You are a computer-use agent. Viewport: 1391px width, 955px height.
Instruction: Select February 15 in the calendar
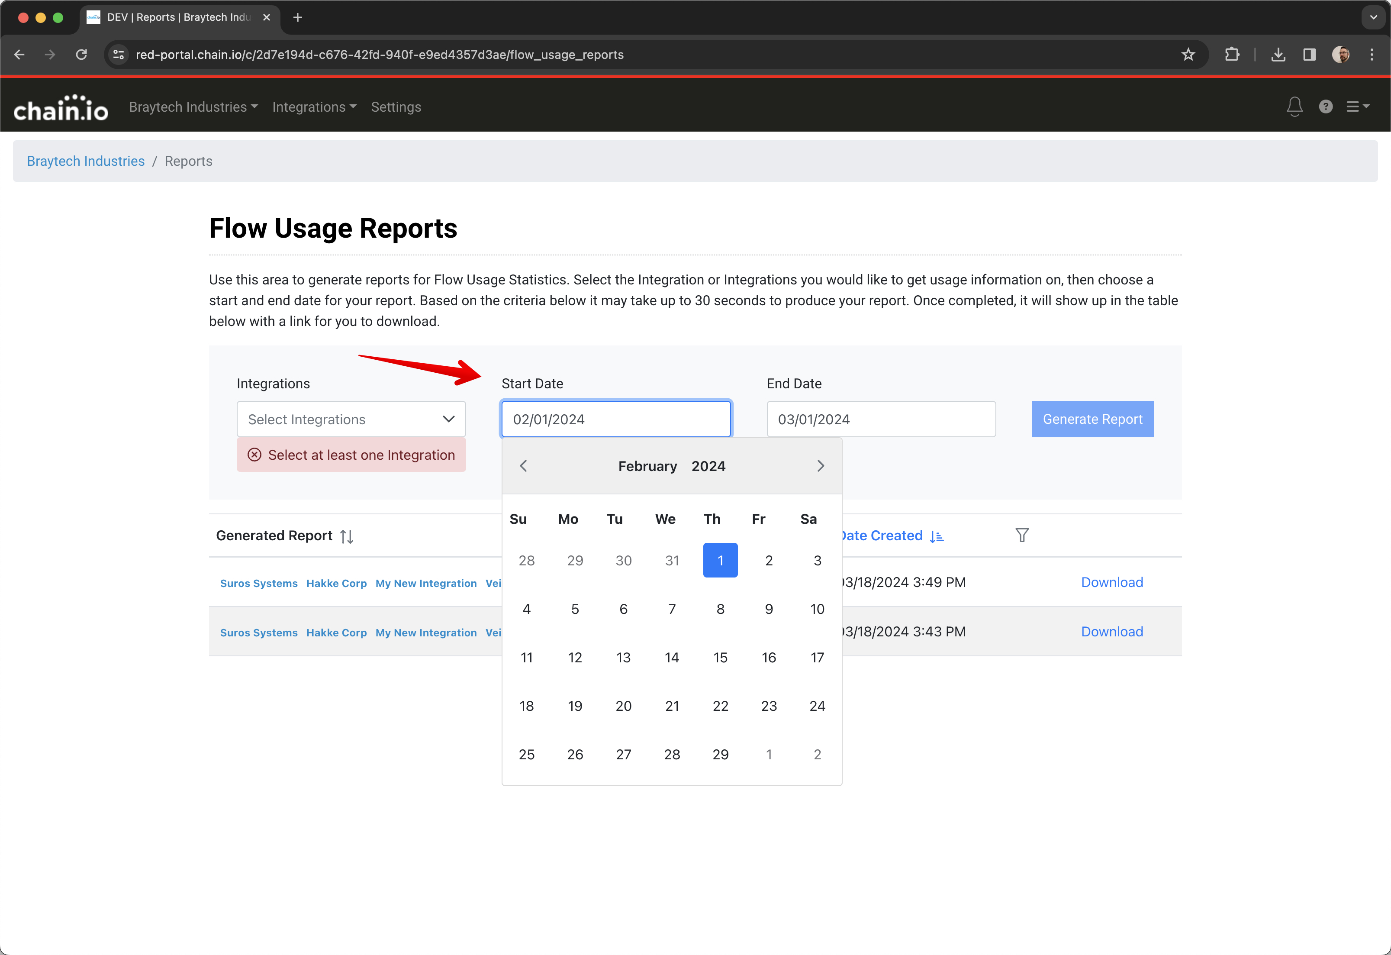(720, 658)
